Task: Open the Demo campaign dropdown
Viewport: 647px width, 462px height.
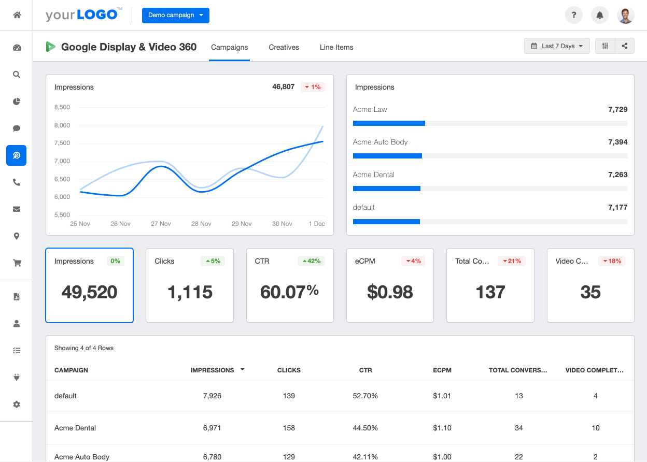Action: coord(175,16)
